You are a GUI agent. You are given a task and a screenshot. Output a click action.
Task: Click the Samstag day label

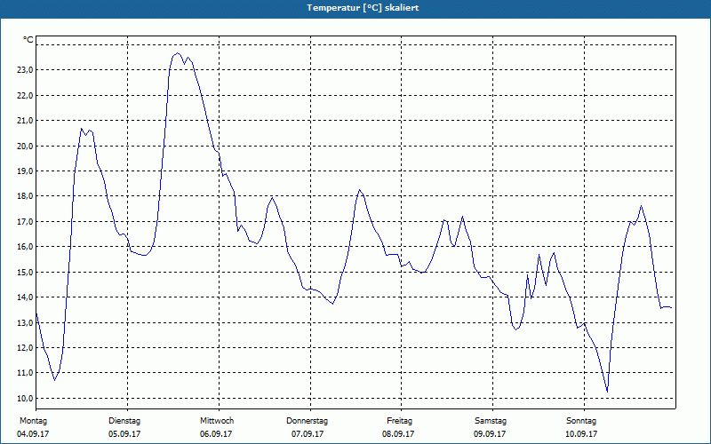click(491, 421)
